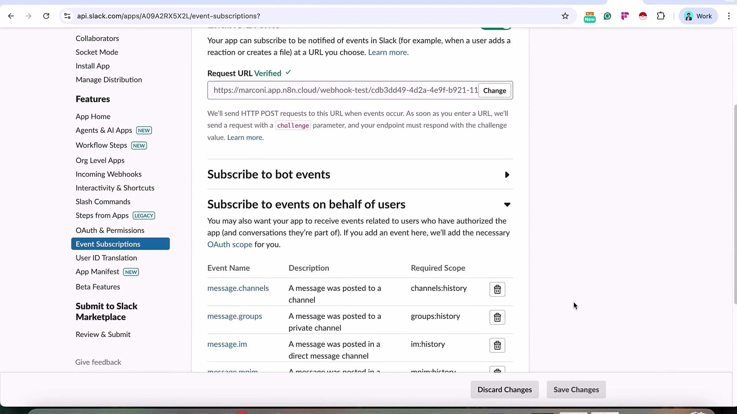Open Review & Submit page
The height and width of the screenshot is (414, 737).
coord(103,335)
